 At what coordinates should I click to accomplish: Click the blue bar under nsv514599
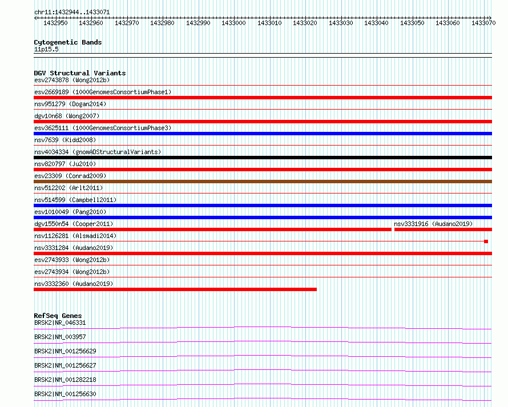pyautogui.click(x=263, y=205)
